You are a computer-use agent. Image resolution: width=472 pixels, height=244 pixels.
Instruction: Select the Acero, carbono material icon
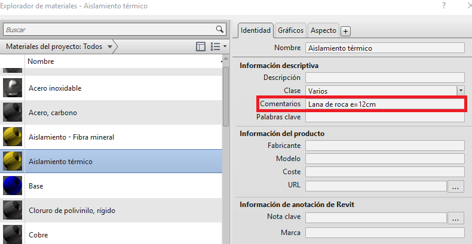(x=13, y=113)
